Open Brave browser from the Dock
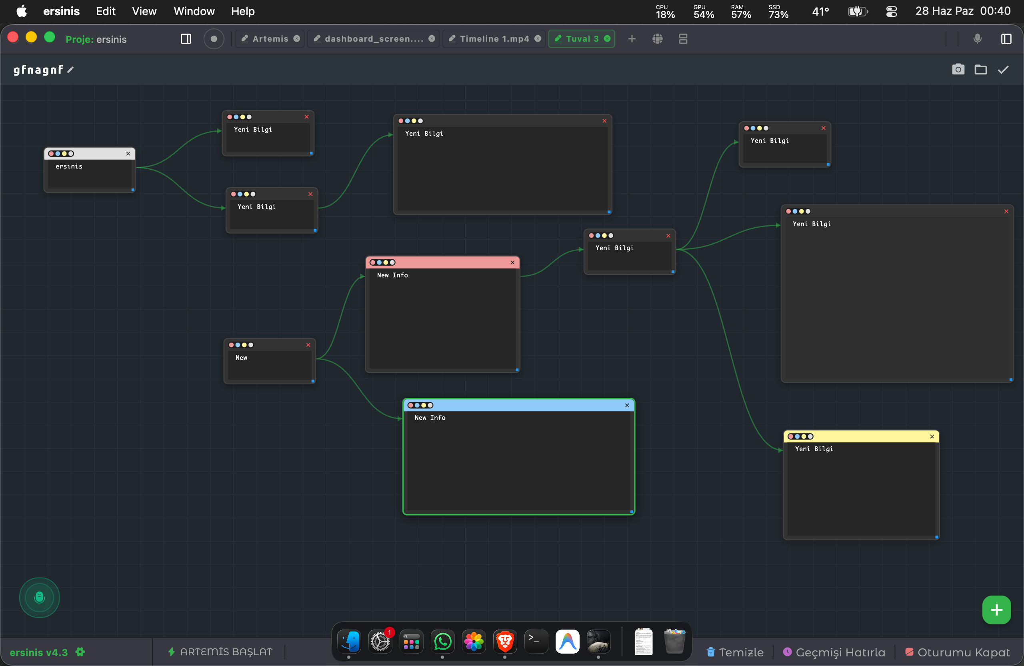 click(x=505, y=642)
